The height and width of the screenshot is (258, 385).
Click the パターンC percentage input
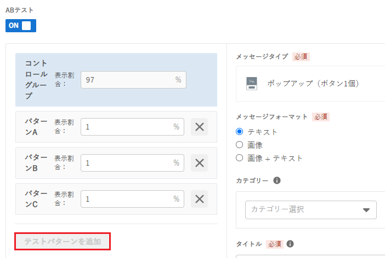(x=132, y=199)
